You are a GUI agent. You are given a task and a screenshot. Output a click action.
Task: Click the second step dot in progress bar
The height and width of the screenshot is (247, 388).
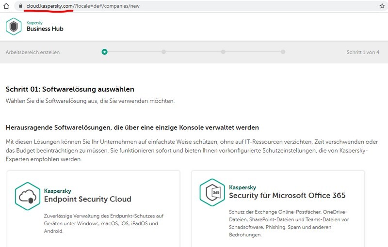163,52
